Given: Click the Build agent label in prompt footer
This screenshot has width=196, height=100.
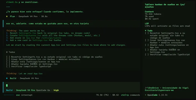Looking at the screenshot, I should (x=9, y=90).
